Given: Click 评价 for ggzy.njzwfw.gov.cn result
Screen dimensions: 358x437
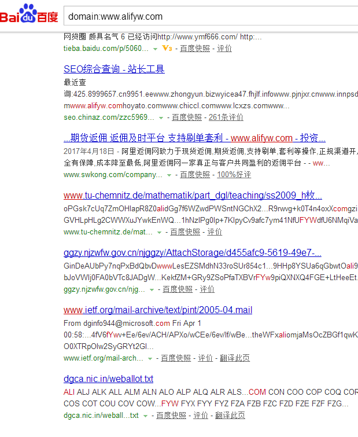Looking at the screenshot, I should (207, 289).
